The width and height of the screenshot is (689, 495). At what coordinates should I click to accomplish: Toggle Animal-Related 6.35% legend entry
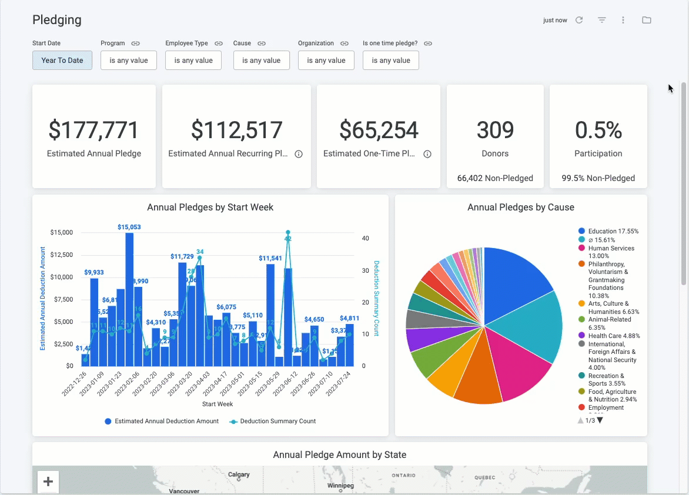[x=604, y=323]
